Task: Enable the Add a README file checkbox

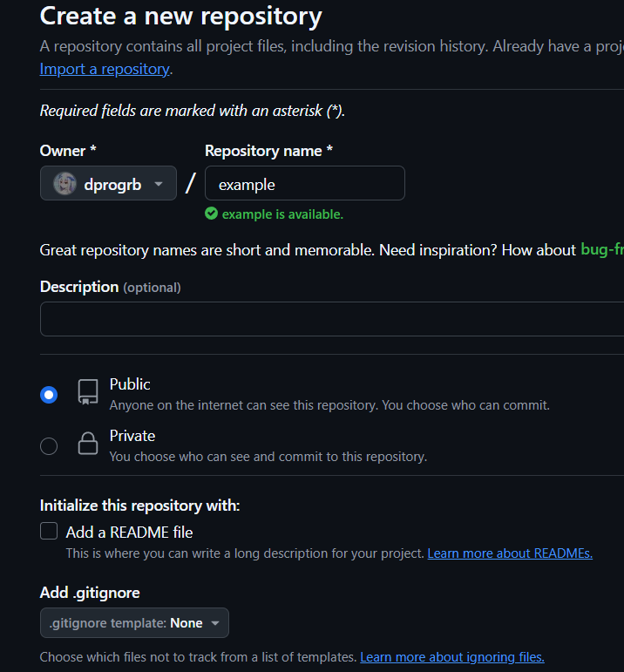Action: 49,531
